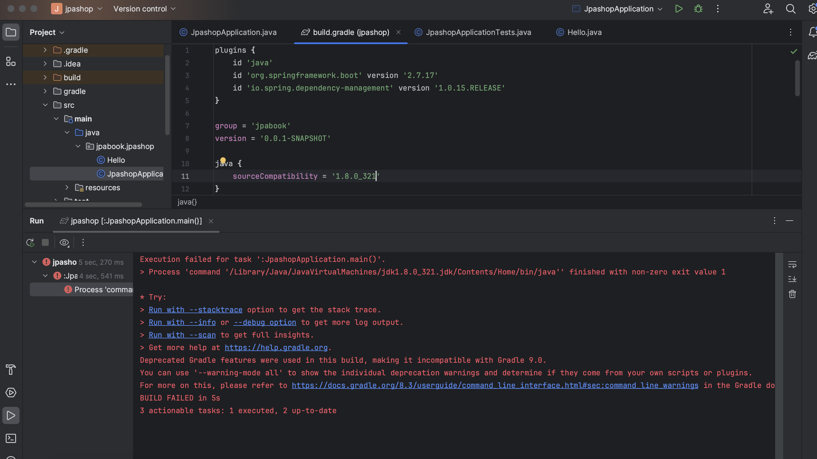The width and height of the screenshot is (817, 459).
Task: Rerun the jpashop run configuration
Action: (30, 243)
